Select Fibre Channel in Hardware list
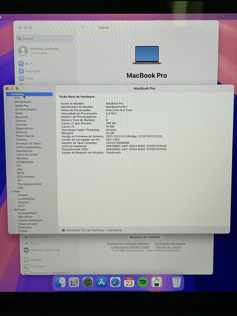Image resolution: width=237 pixels, height=316 pixels. [x=25, y=136]
